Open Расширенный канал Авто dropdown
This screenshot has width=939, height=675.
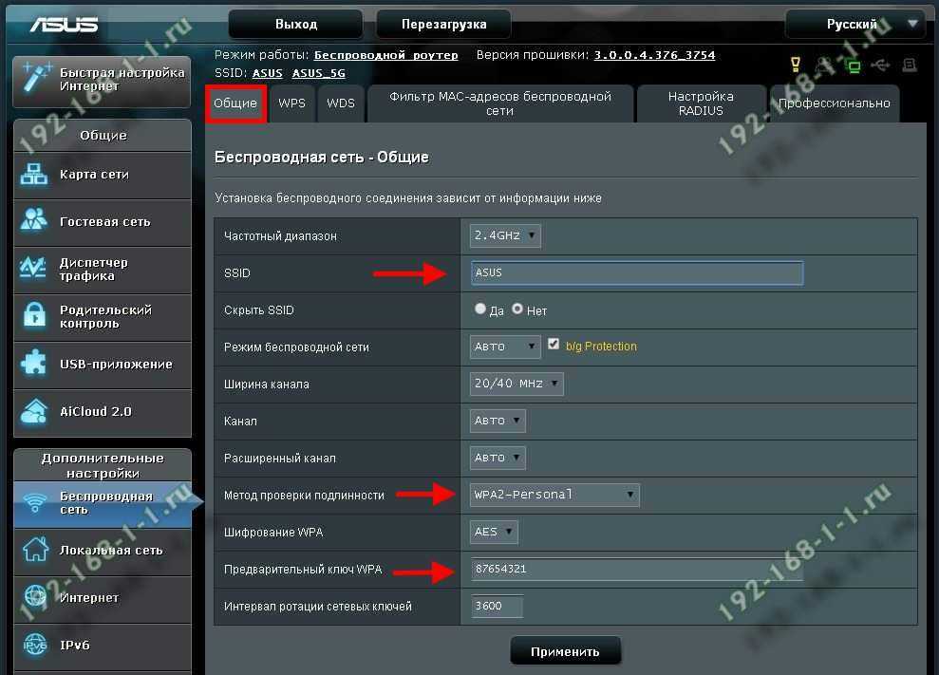click(x=498, y=458)
